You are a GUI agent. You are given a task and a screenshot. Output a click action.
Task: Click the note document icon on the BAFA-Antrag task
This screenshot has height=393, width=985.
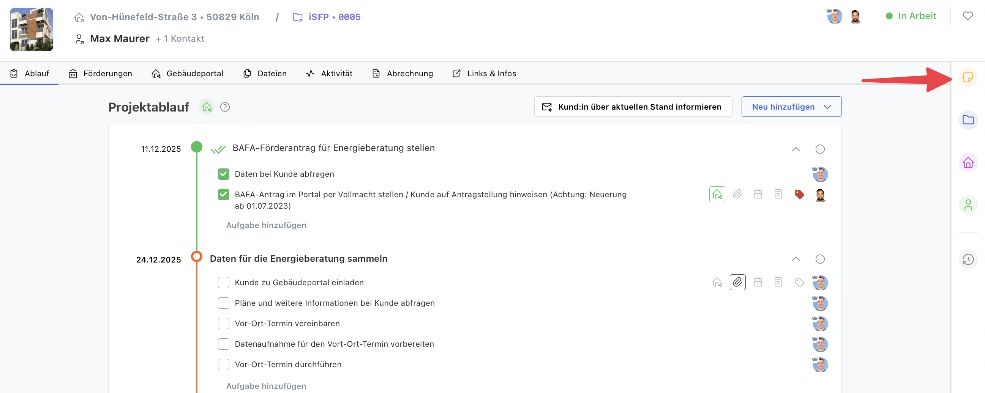click(778, 194)
